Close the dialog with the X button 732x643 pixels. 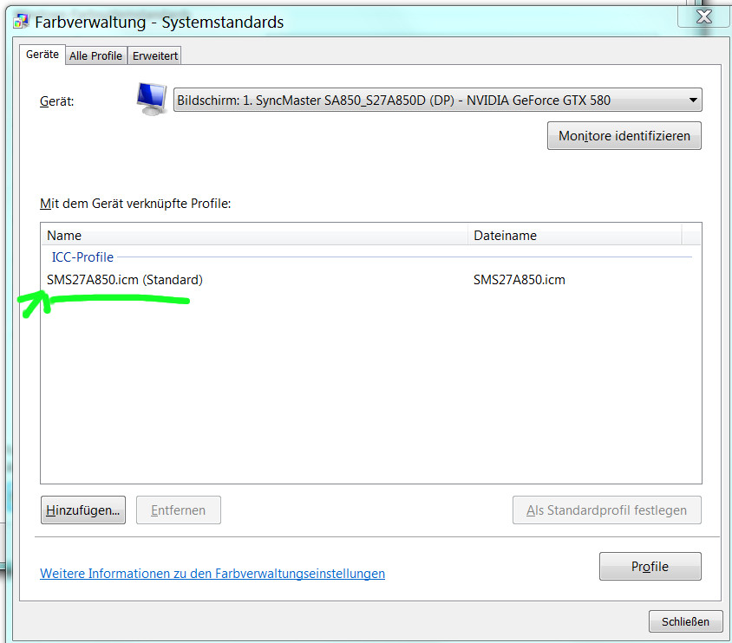(x=704, y=15)
